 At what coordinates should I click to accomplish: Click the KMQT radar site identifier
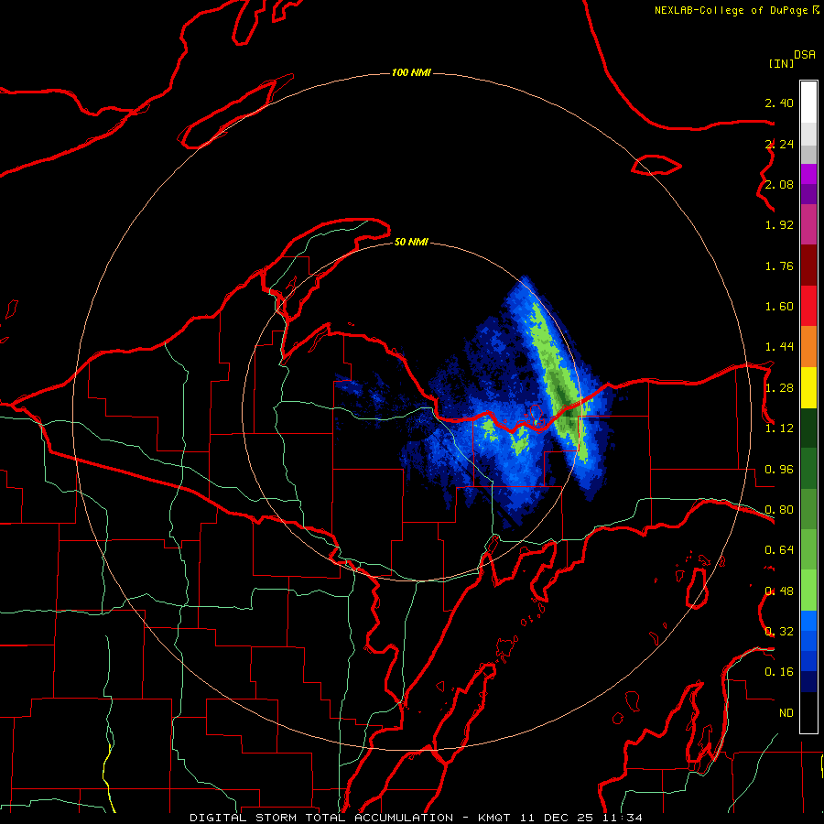coord(494,818)
